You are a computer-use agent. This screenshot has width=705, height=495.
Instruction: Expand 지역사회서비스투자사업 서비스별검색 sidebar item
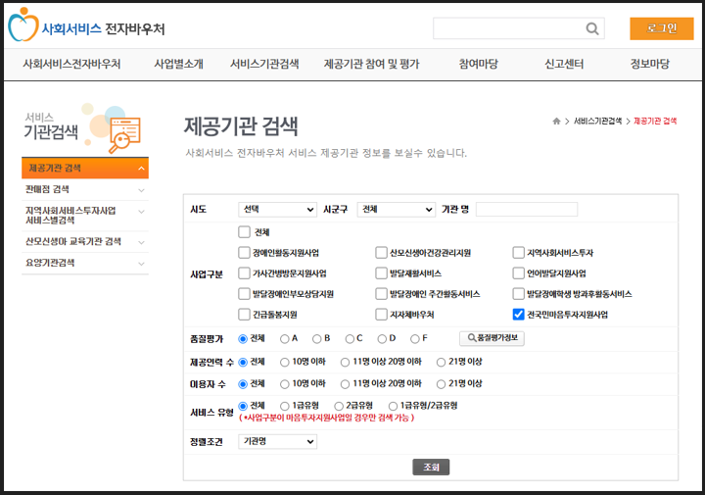[x=85, y=216]
